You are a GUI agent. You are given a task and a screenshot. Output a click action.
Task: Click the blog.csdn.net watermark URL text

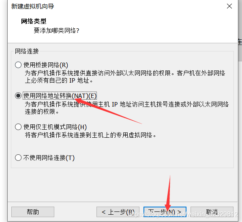pos(183,214)
